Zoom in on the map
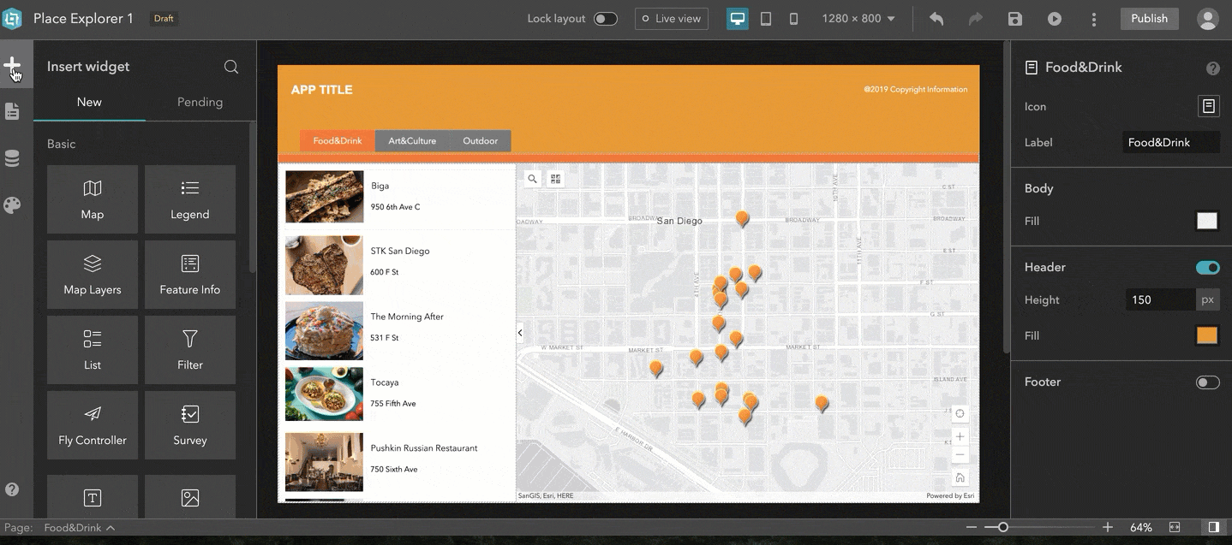This screenshot has height=545, width=1232. tap(960, 436)
